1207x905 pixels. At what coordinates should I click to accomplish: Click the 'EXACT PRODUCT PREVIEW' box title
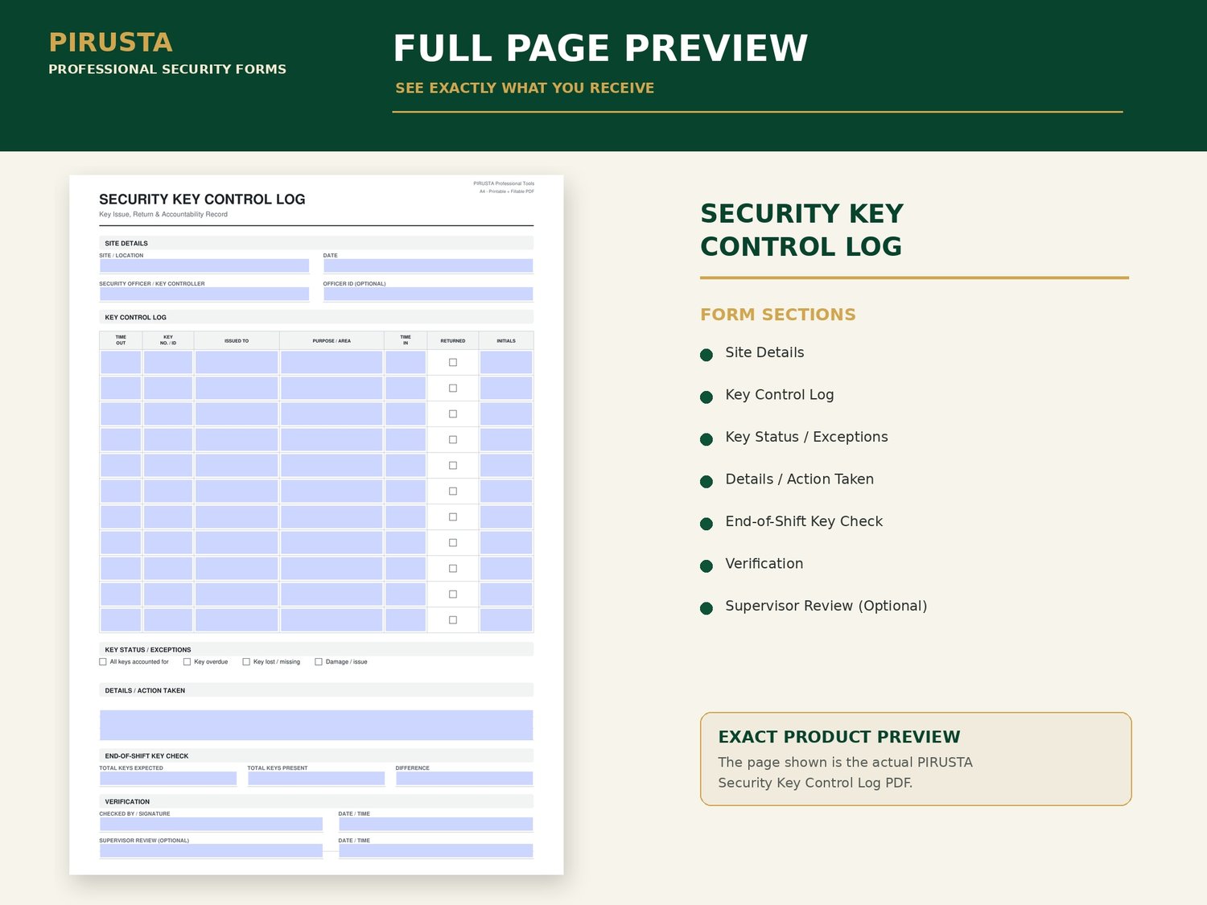(839, 737)
